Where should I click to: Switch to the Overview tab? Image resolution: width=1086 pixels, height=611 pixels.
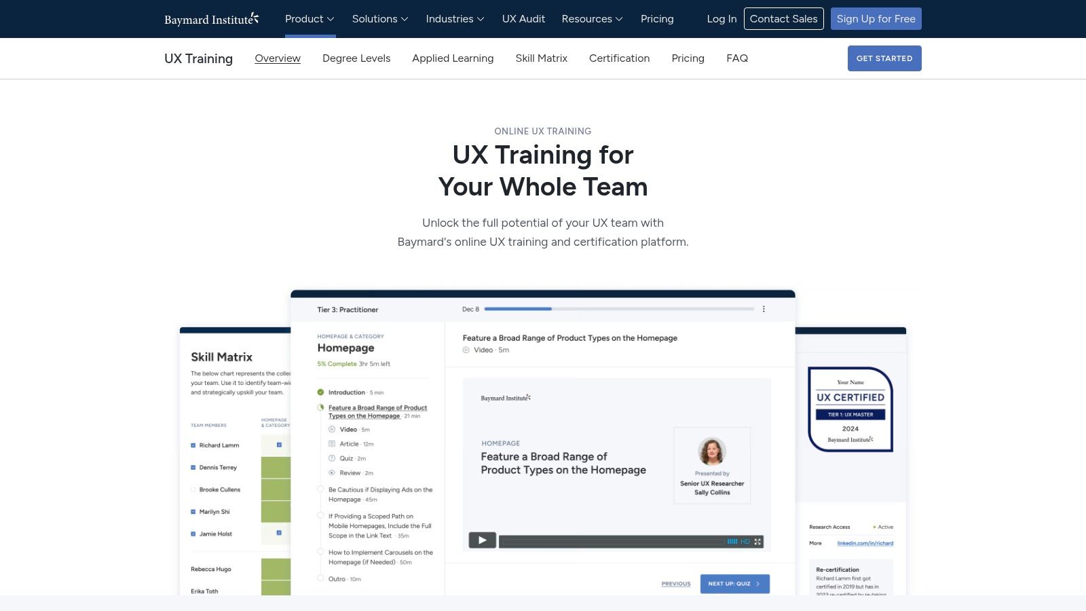coord(278,58)
